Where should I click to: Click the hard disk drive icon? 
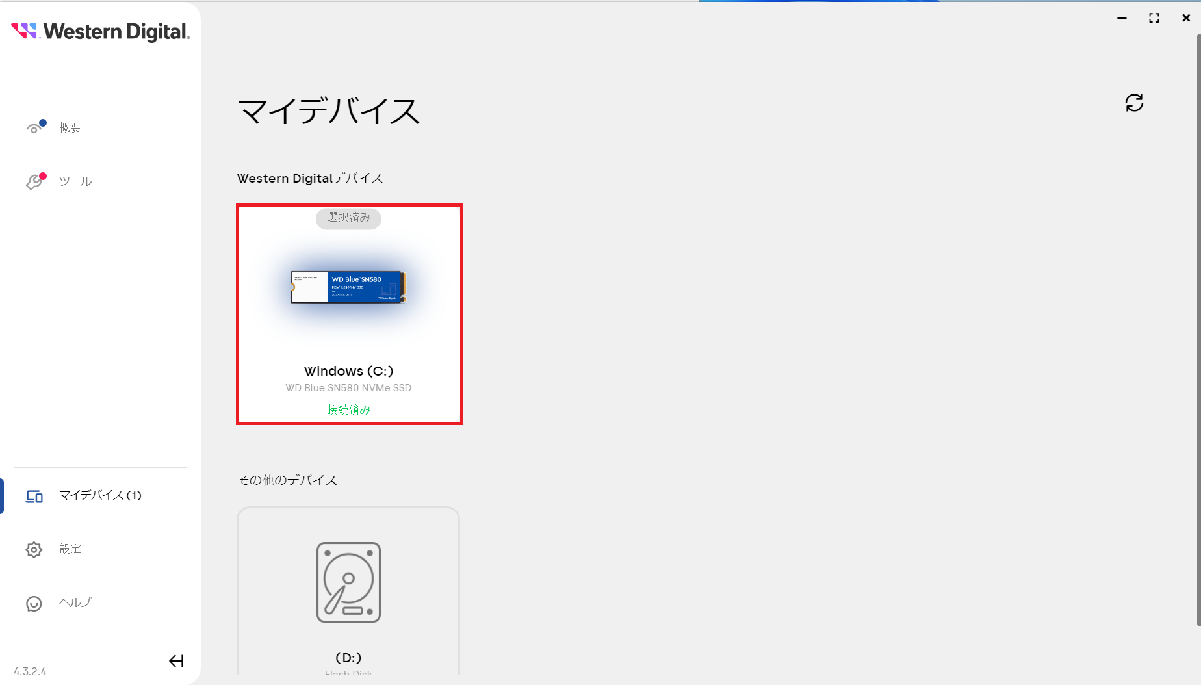[x=348, y=582]
